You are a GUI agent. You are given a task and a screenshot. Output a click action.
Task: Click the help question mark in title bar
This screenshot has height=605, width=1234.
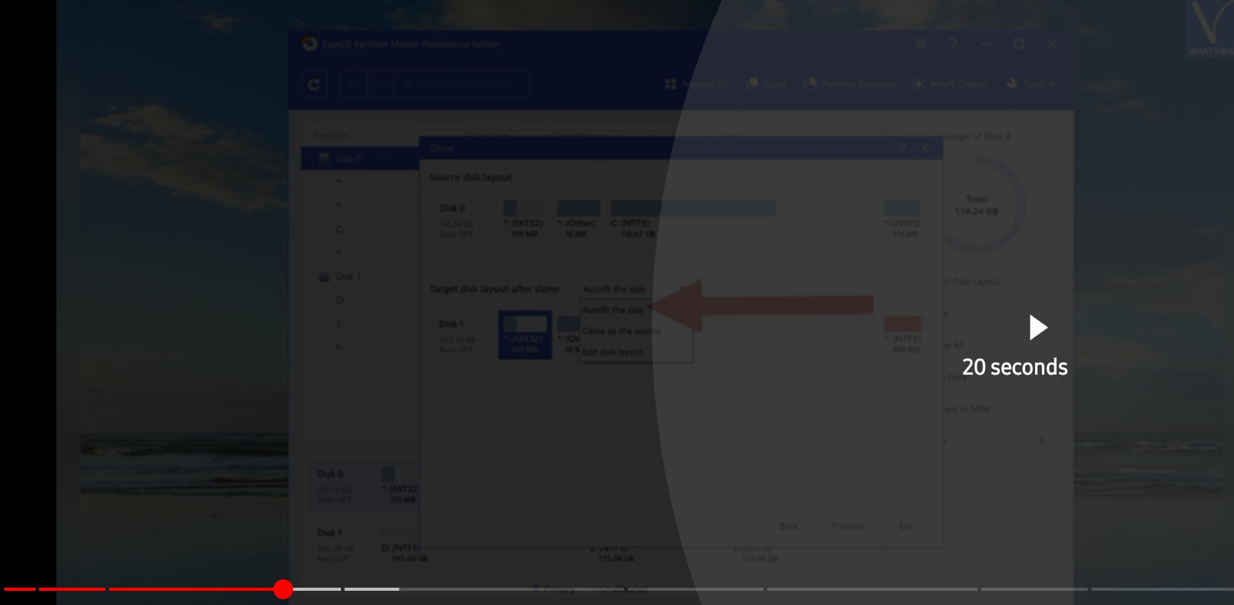coord(953,44)
